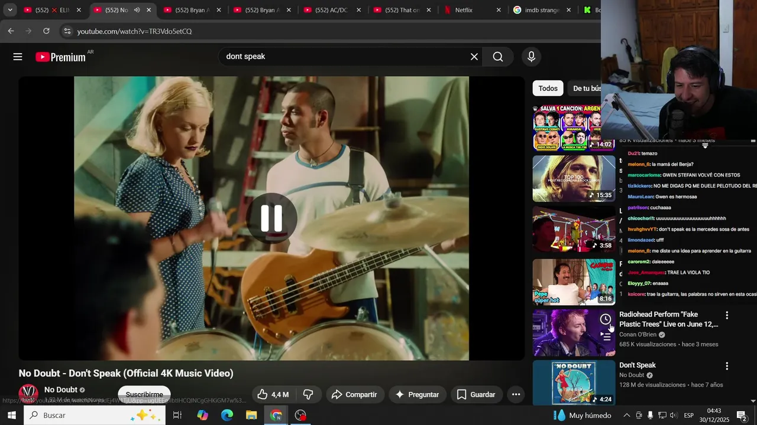Add Radiohead video to queue
This screenshot has height=425, width=757.
click(x=606, y=336)
